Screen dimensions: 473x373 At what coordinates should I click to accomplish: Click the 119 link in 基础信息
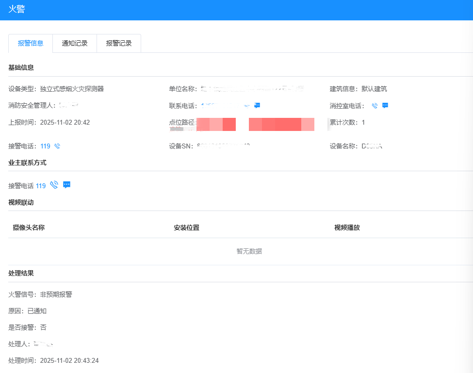(x=45, y=146)
